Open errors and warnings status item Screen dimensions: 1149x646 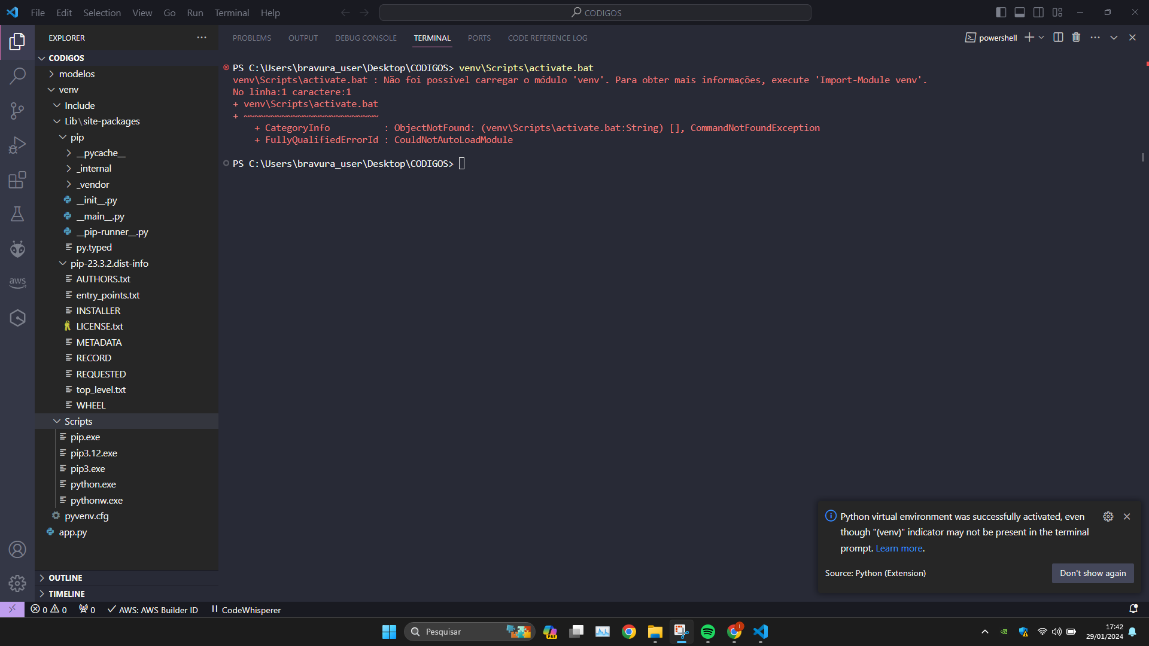click(49, 610)
